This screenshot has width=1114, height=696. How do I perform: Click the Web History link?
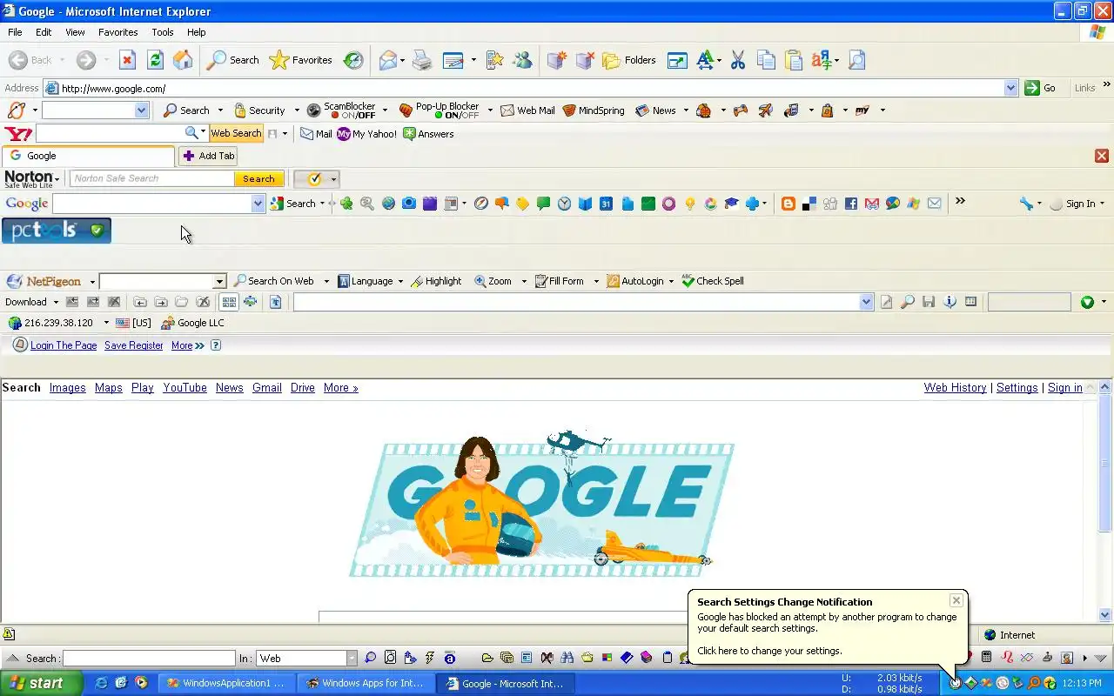[x=955, y=388]
